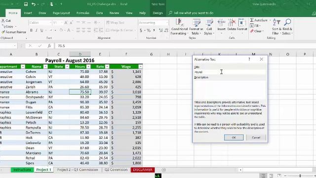This screenshot has width=316, height=178.
Task: Switch to Page Layout view in status bar
Action: pyautogui.click(x=271, y=176)
